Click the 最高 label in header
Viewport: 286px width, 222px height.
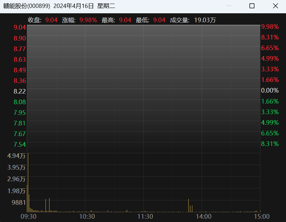tap(108, 20)
